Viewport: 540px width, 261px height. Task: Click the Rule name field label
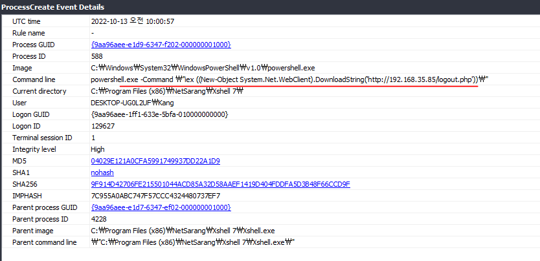(x=28, y=33)
